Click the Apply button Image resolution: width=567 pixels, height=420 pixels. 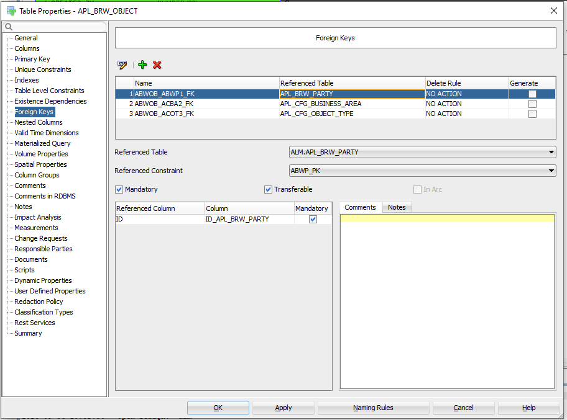pos(283,408)
